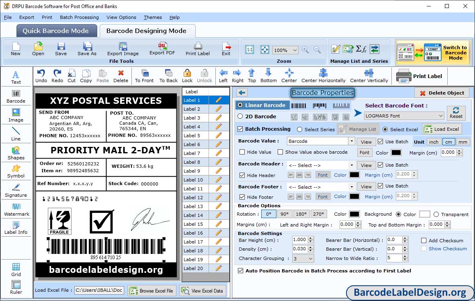Click the Redo icon
Image resolution: width=475 pixels, height=301 pixels.
click(x=57, y=76)
